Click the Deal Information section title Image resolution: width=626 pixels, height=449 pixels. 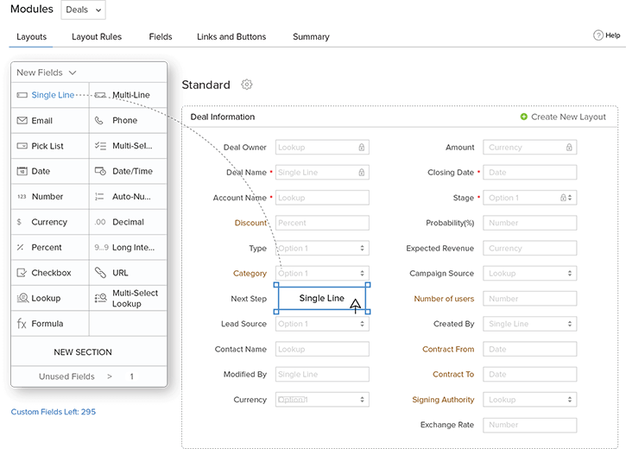[x=223, y=117]
